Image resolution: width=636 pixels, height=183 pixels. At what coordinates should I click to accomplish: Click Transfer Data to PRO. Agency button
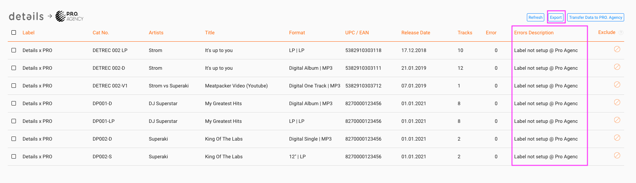[x=596, y=17]
